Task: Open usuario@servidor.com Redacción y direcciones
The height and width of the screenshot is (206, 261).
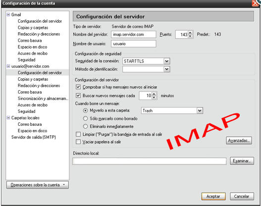Action: click(x=39, y=86)
